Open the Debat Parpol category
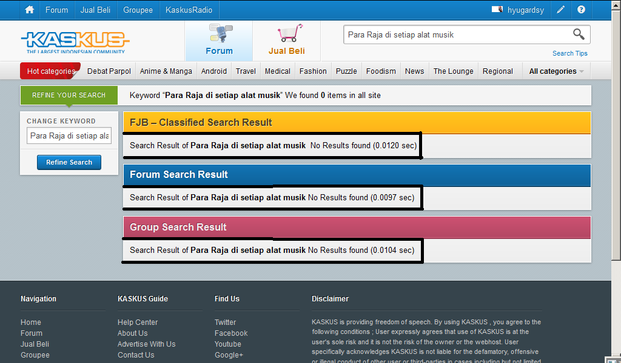 (109, 71)
